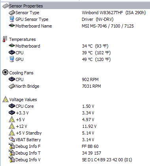This screenshot has width=150, height=166.
Task: Click the monitor icon beside GPU Sensor Type
Action: tap(12, 19)
